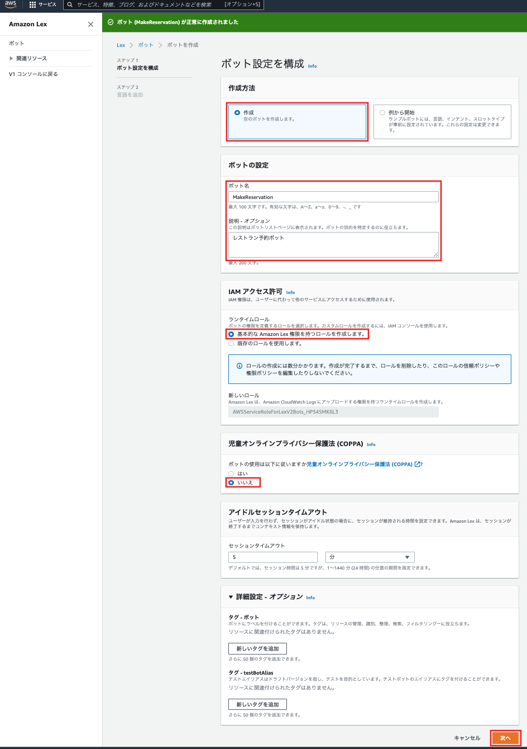
Task: Choose 既存のロールを使用します radio
Action: pyautogui.click(x=231, y=344)
